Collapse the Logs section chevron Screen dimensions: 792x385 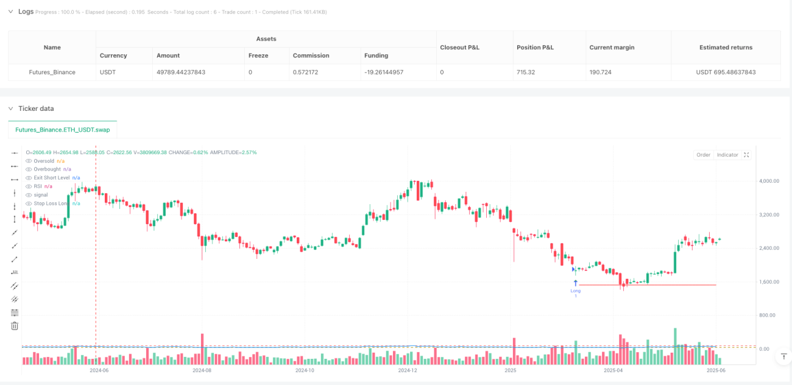(10, 12)
